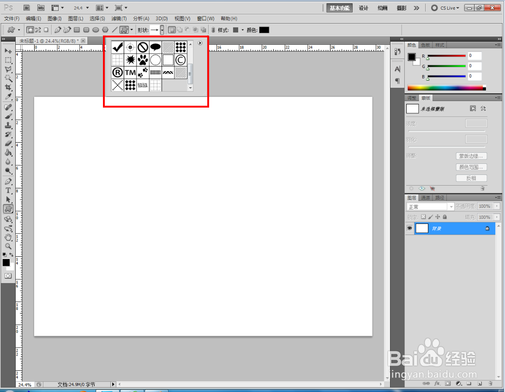Open the custom shape geometry options arrow
505x392 pixels.
[132, 30]
